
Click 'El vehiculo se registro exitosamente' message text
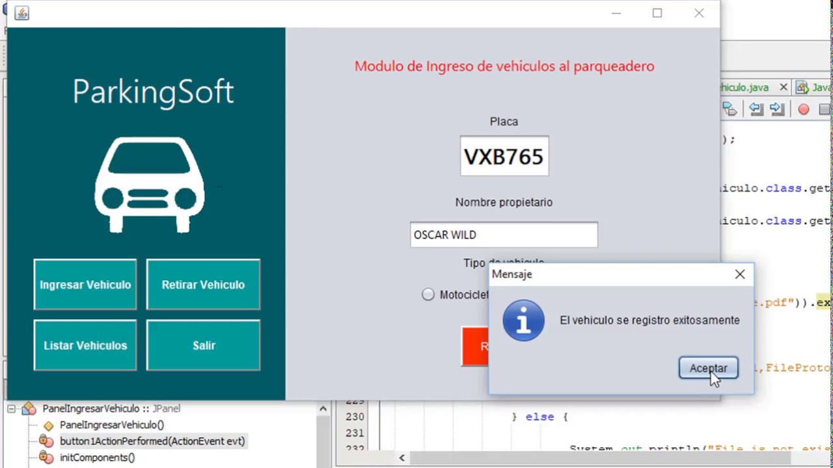pos(649,320)
